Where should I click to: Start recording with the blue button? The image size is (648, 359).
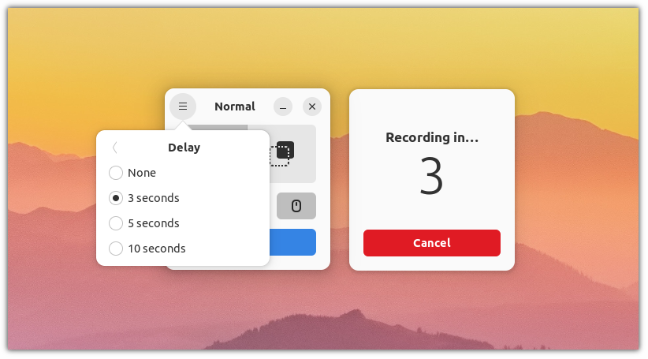[x=292, y=242]
